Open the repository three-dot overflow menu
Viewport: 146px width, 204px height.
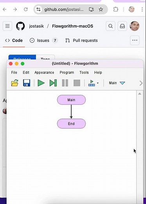[135, 40]
